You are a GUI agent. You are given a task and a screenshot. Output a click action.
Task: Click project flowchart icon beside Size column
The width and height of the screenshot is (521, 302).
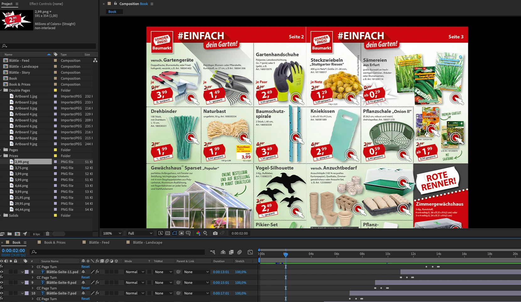tap(95, 60)
